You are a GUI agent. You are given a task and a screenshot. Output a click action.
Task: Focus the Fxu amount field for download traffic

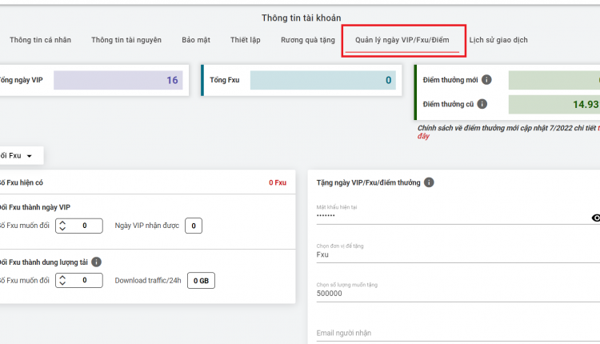pyautogui.click(x=79, y=280)
